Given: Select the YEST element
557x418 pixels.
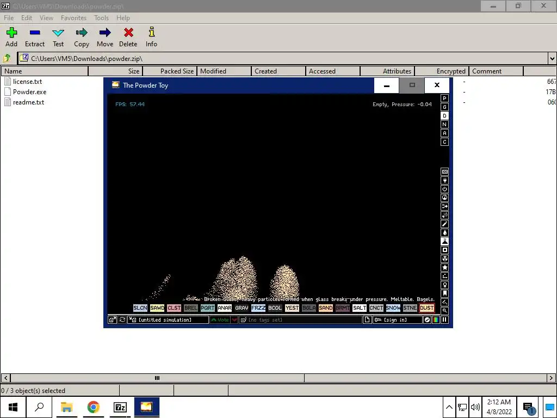Looking at the screenshot, I should click(292, 308).
